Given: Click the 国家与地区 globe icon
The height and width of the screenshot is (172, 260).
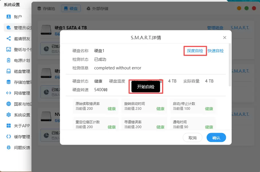Looking at the screenshot, I should point(9,104).
